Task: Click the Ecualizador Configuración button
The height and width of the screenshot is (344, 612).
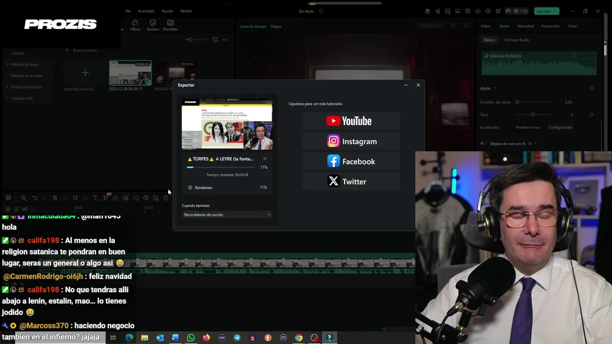Action: pos(560,128)
